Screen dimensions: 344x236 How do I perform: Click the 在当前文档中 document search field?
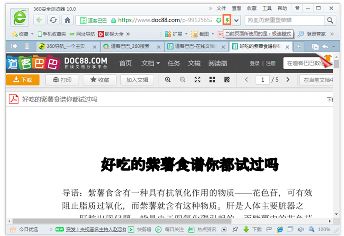316,80
